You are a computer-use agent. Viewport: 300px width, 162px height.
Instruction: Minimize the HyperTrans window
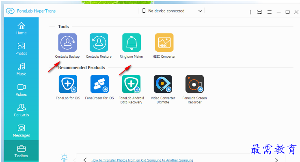click(278, 12)
